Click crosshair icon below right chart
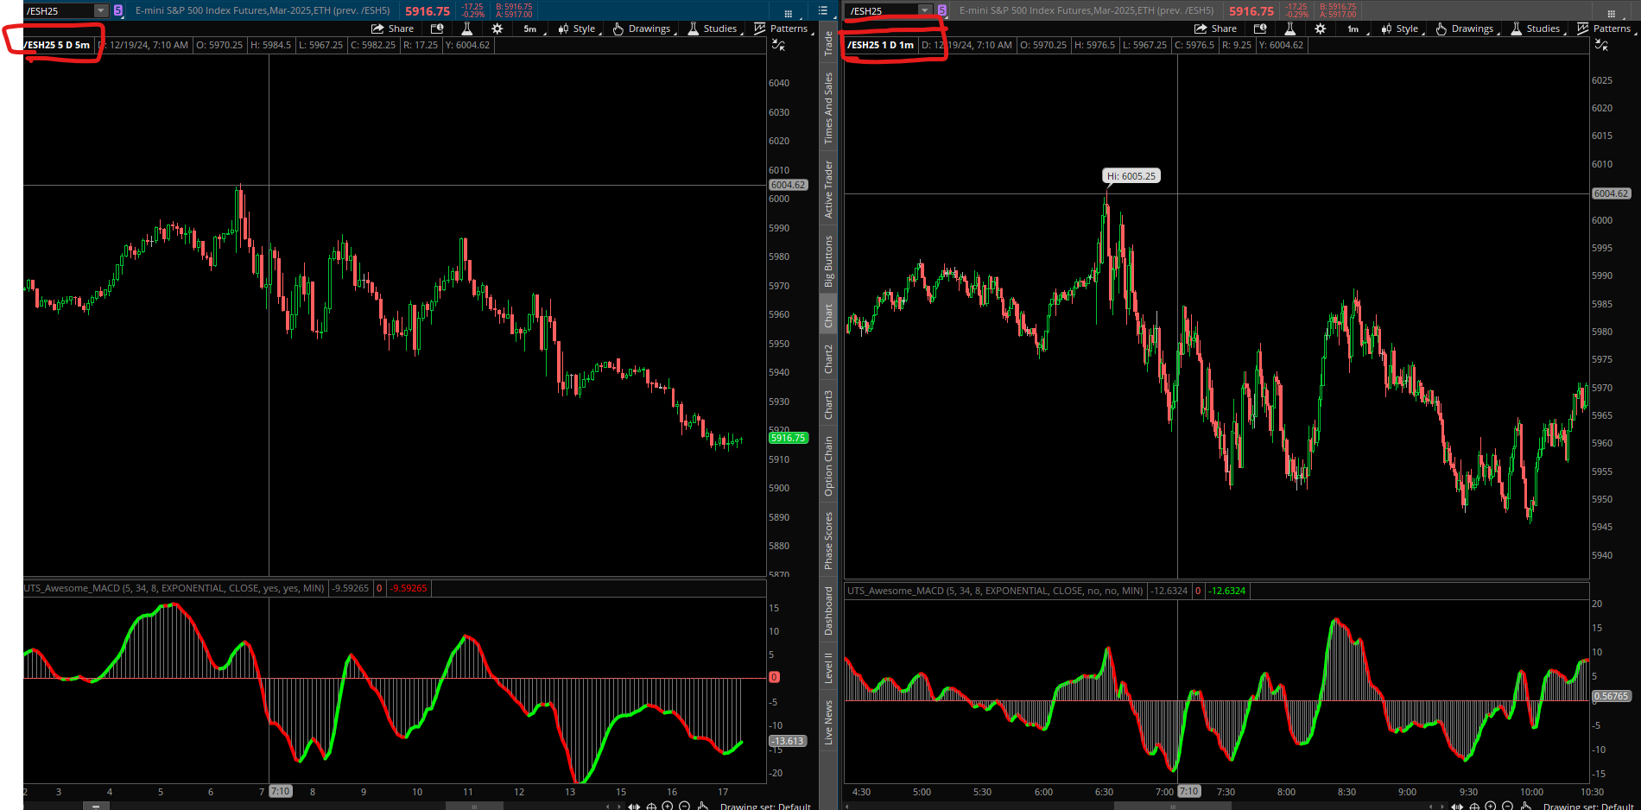 tap(1474, 807)
